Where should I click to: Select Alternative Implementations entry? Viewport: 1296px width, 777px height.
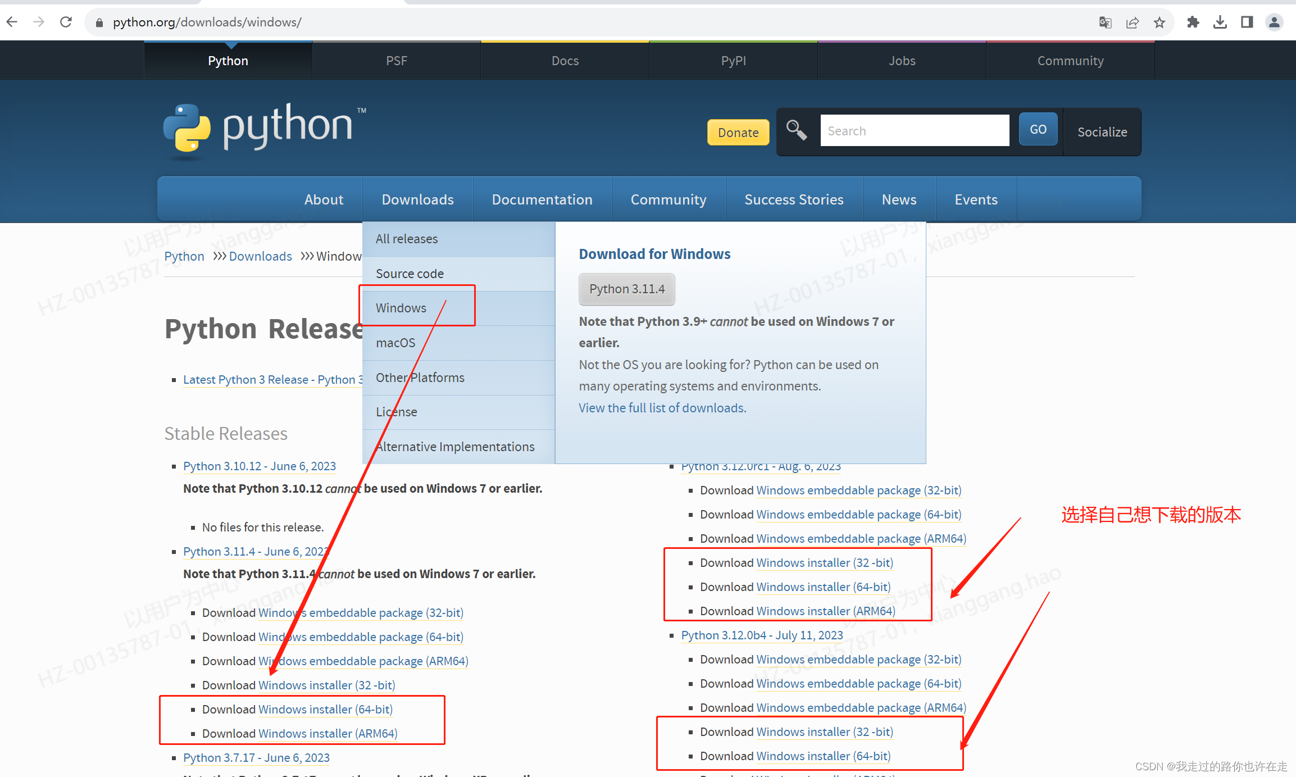[458, 447]
